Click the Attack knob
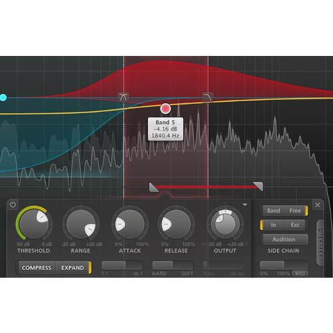The image size is (333, 333). tap(130, 224)
